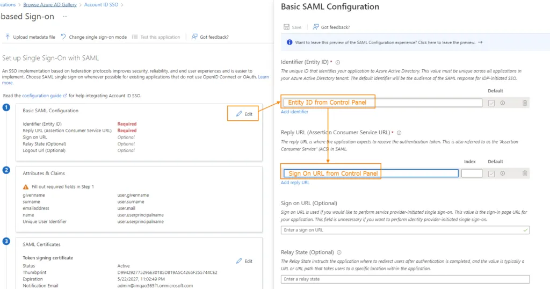Edit the SAML Certificates section

(244, 261)
